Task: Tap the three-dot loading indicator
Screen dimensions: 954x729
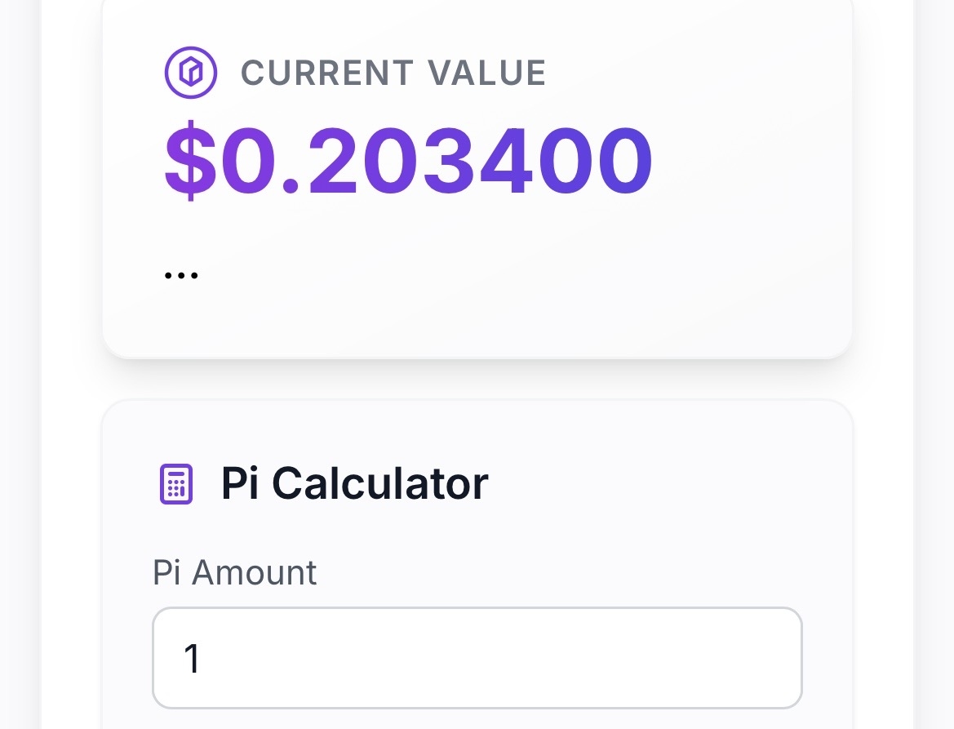Action: [180, 275]
